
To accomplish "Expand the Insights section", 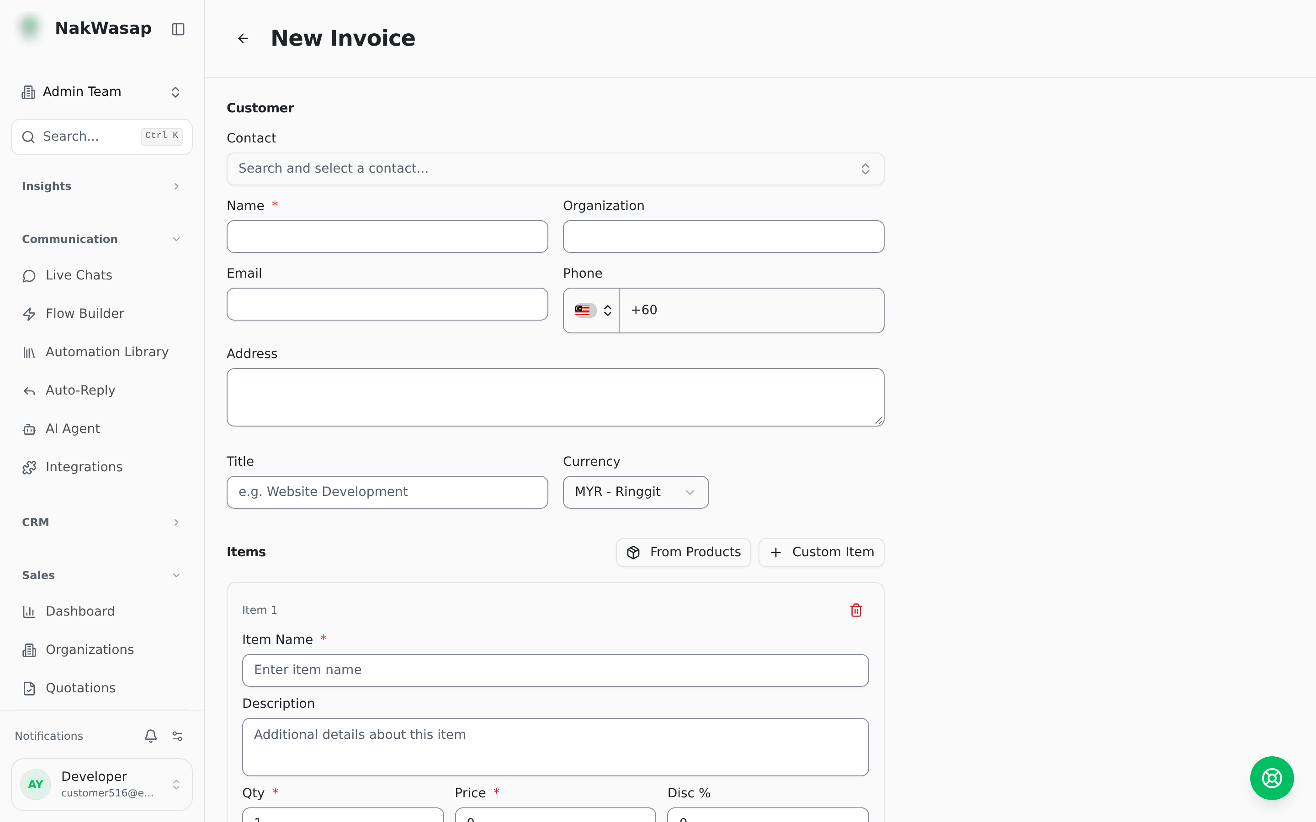I will click(102, 186).
